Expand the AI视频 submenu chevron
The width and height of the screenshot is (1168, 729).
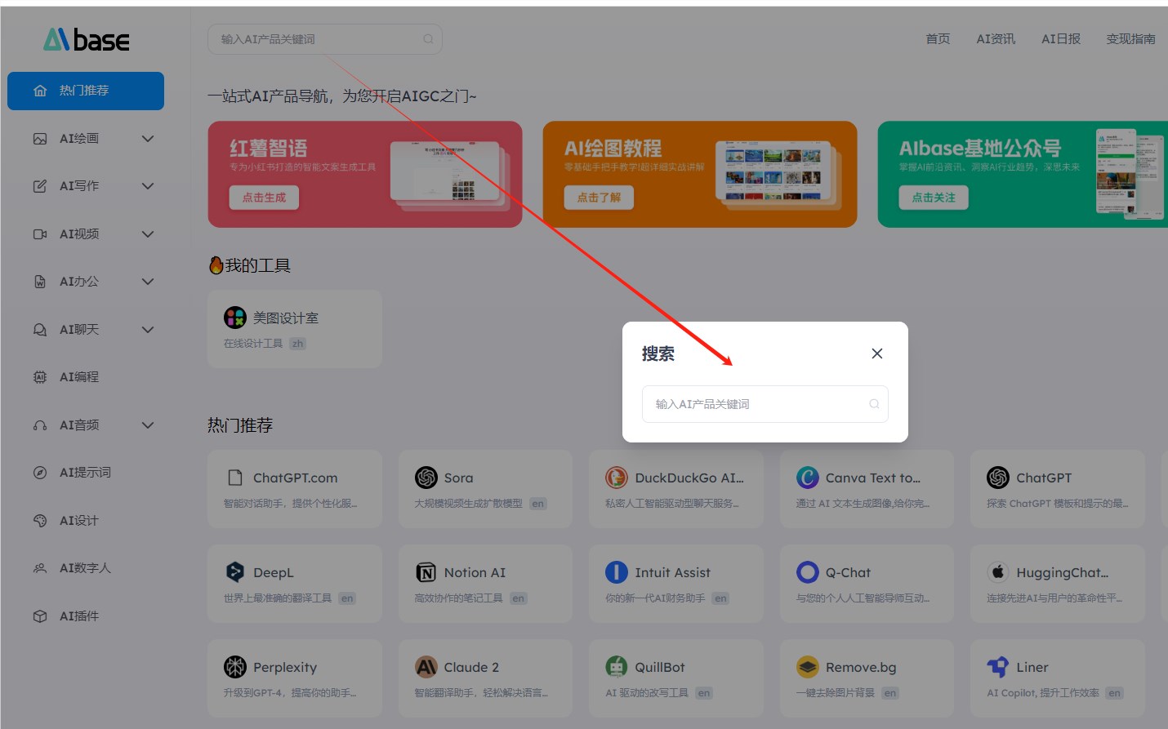148,234
